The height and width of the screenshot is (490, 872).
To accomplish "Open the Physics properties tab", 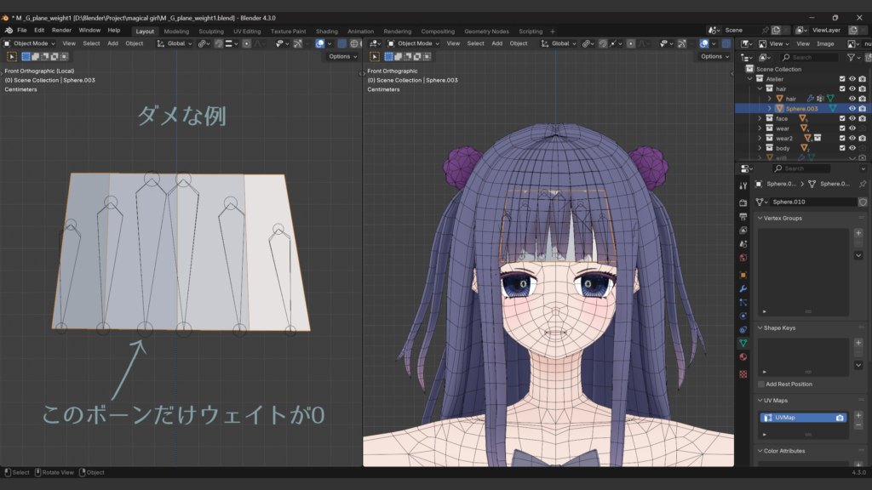I will coord(743,316).
